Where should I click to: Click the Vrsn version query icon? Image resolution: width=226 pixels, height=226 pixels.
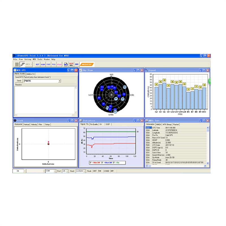point(59,64)
